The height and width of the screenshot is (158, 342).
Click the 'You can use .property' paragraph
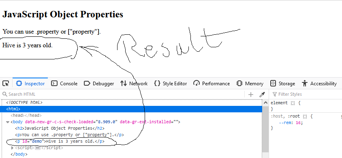tap(52, 32)
